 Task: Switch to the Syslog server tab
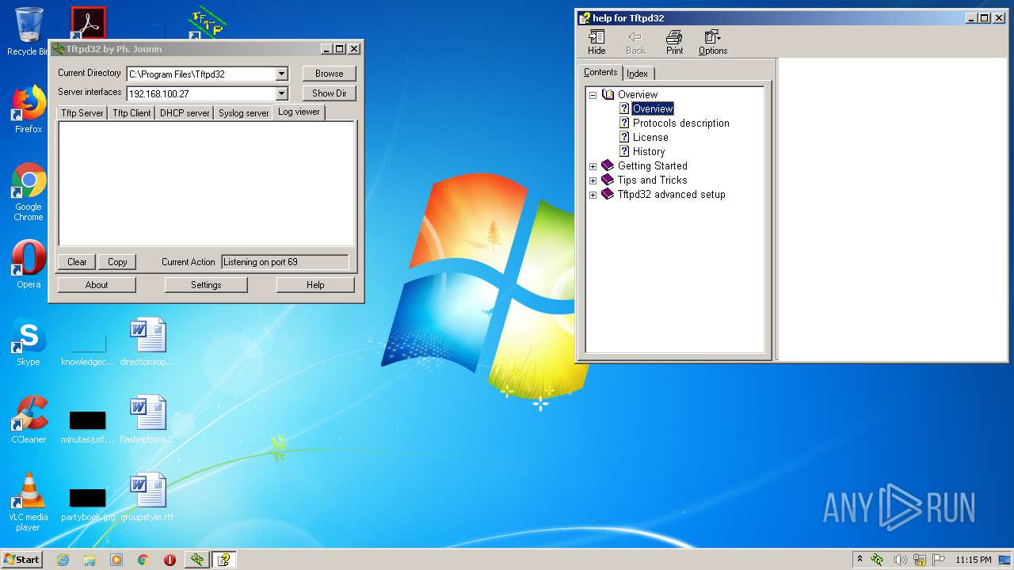[x=244, y=113]
